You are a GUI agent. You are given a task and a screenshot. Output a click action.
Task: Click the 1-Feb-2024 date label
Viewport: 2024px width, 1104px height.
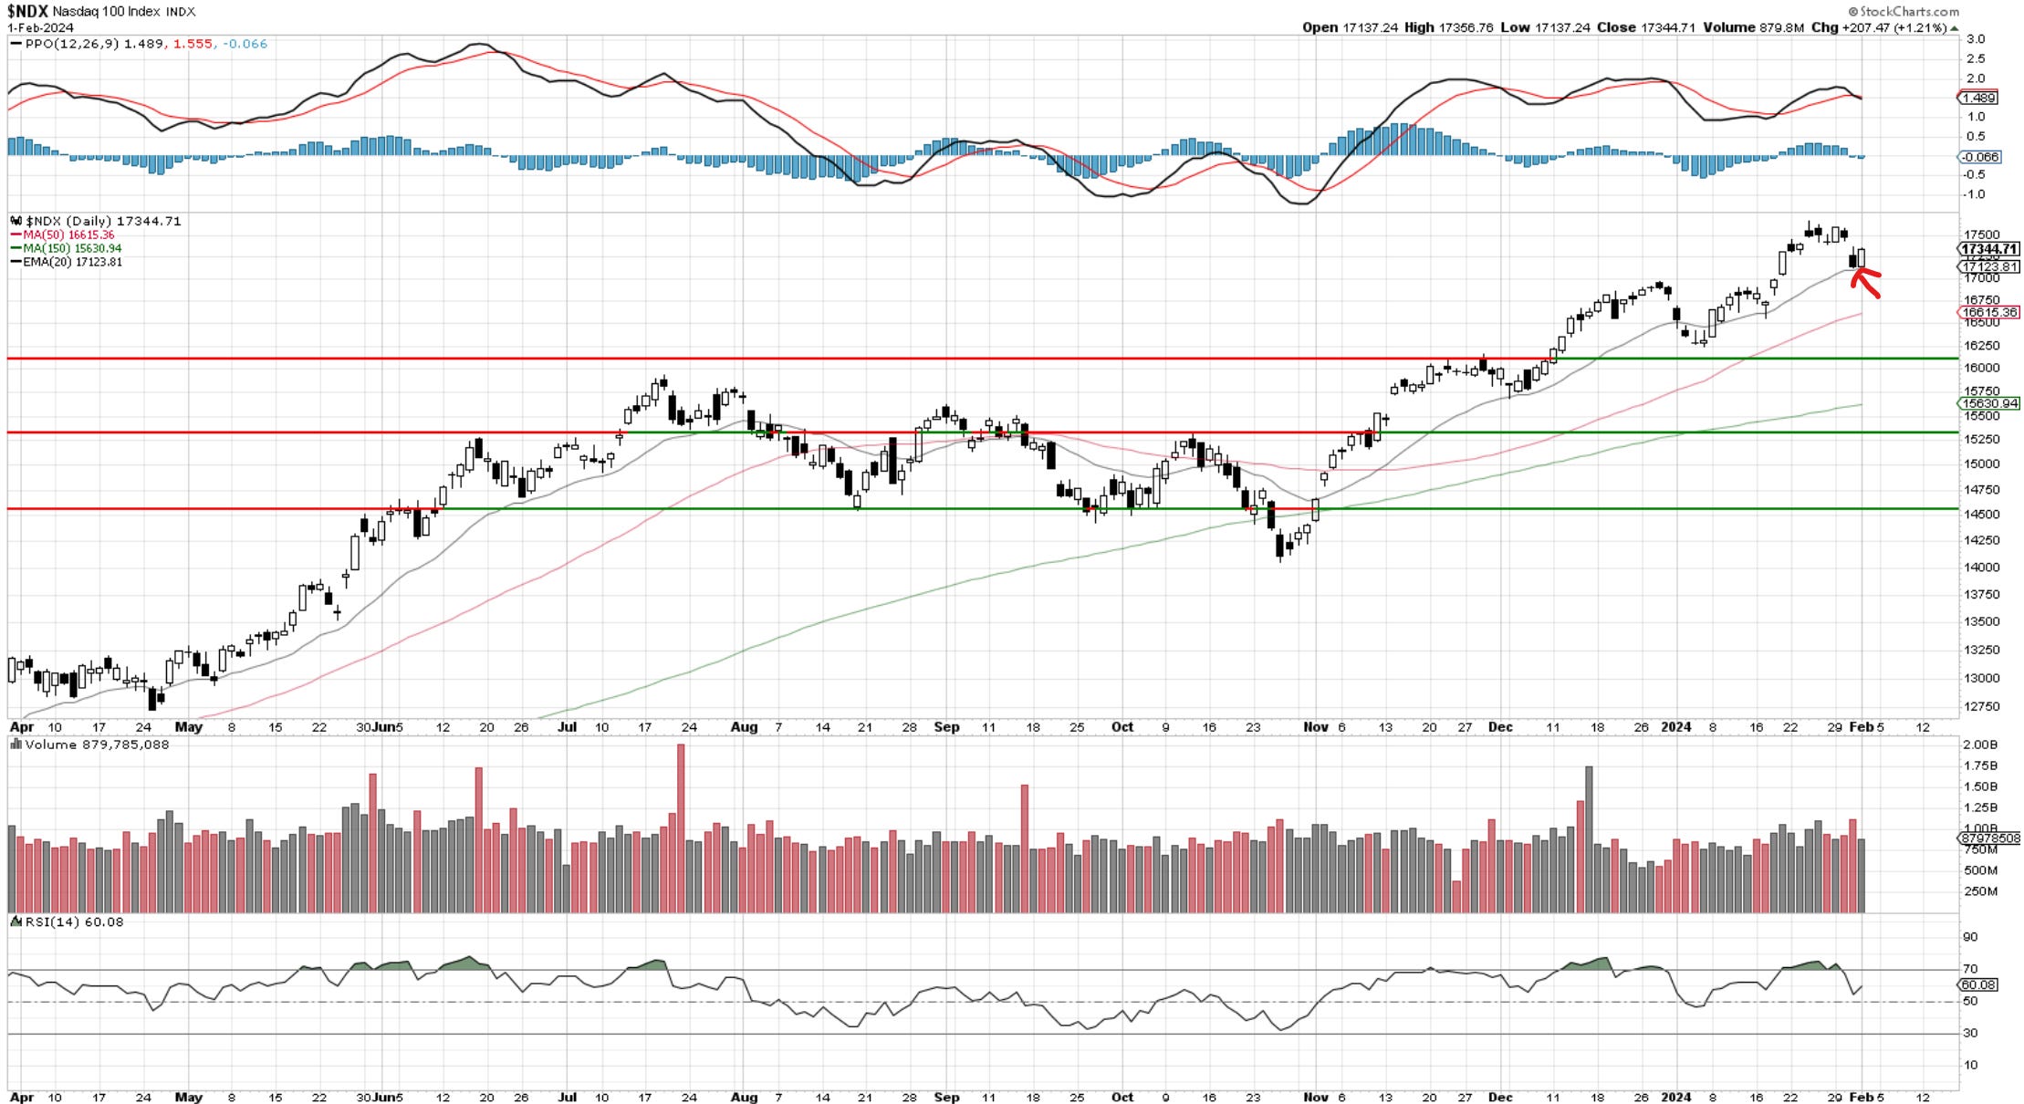40,27
